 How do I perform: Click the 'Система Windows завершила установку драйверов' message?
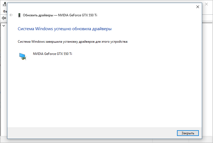click(73, 42)
